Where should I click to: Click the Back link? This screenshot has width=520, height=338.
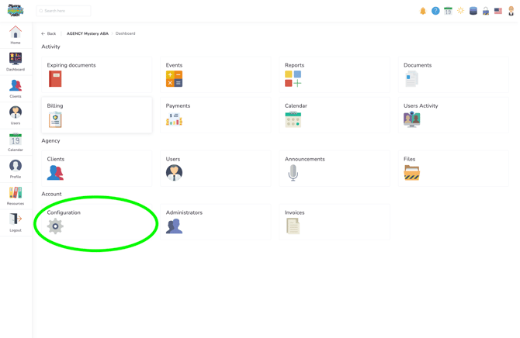click(x=48, y=33)
